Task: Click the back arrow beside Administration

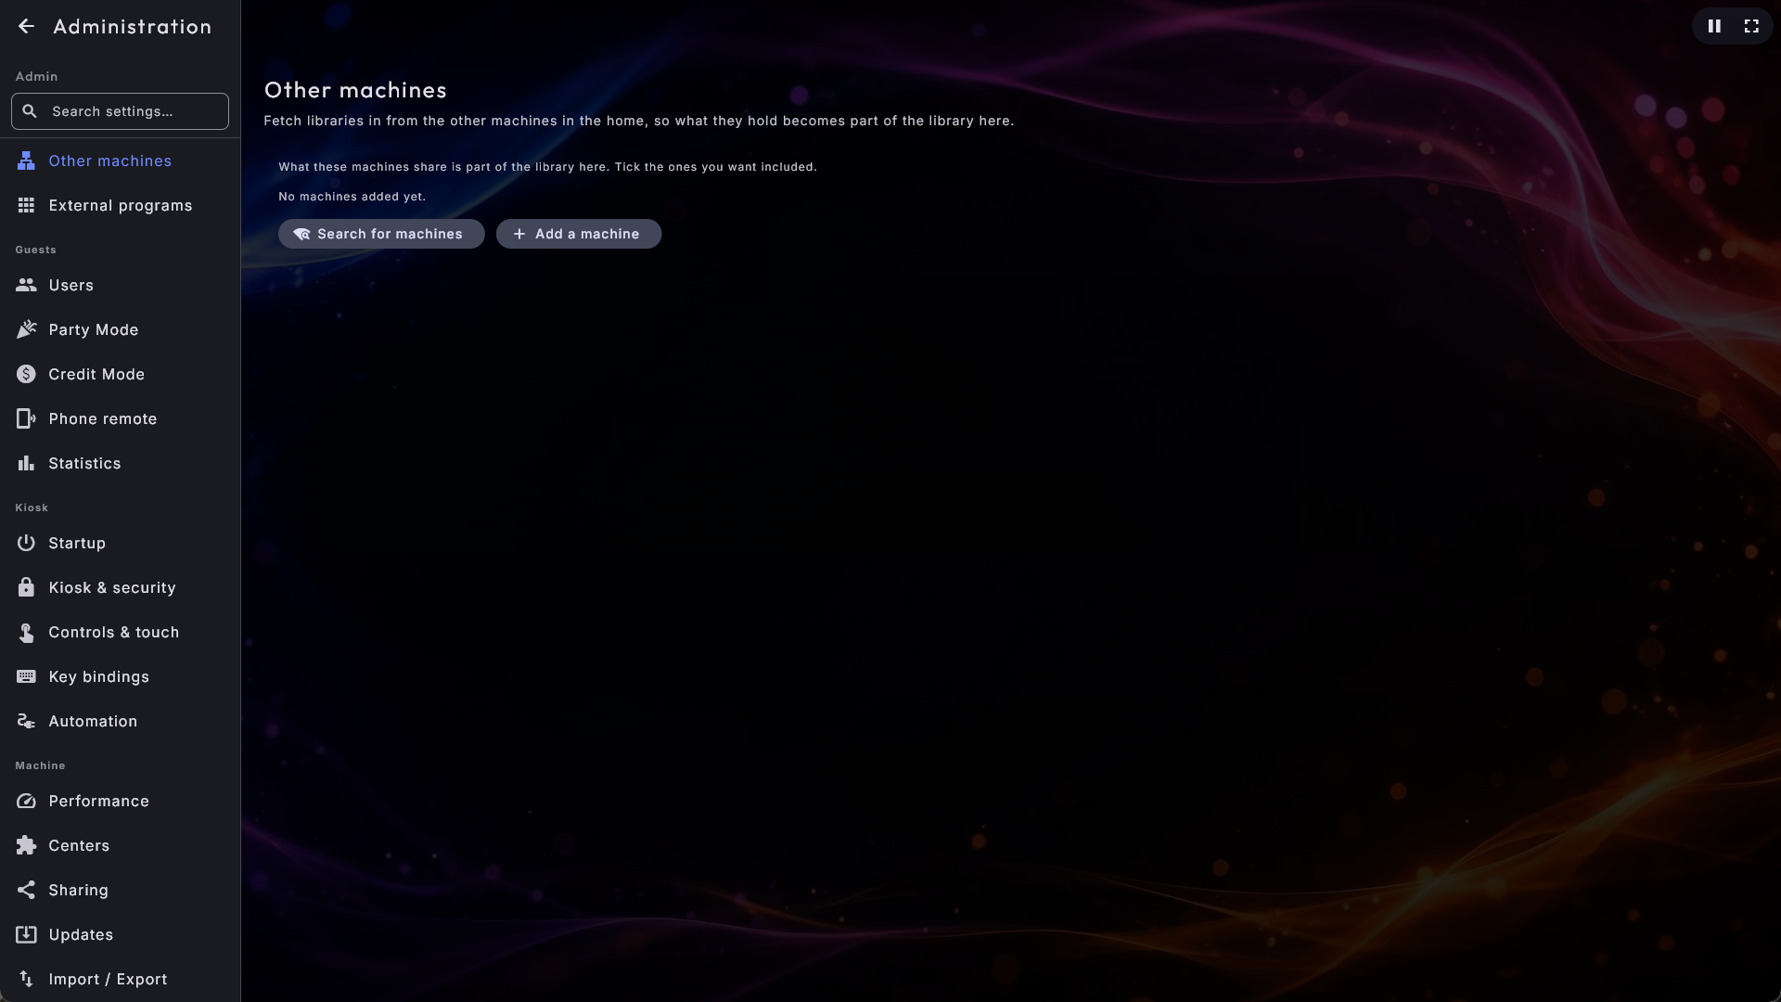Action: pyautogui.click(x=26, y=27)
